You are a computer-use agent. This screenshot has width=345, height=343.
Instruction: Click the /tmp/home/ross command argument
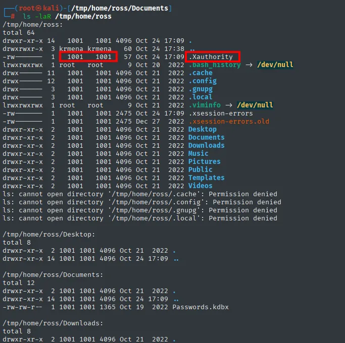coord(83,17)
